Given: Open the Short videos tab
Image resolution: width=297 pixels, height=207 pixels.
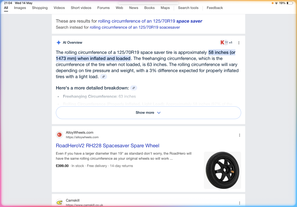Looking at the screenshot, I should click(x=81, y=8).
